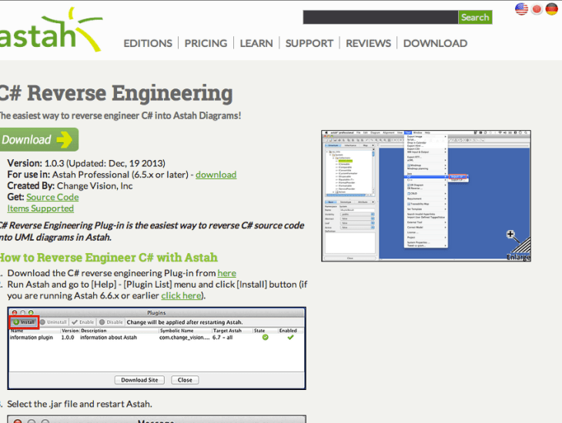Select the German flag language icon
This screenshot has width=562, height=423.
551,9
